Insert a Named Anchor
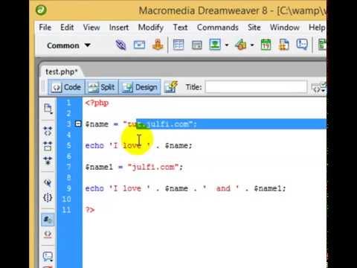357x268 pixels. [x=158, y=45]
